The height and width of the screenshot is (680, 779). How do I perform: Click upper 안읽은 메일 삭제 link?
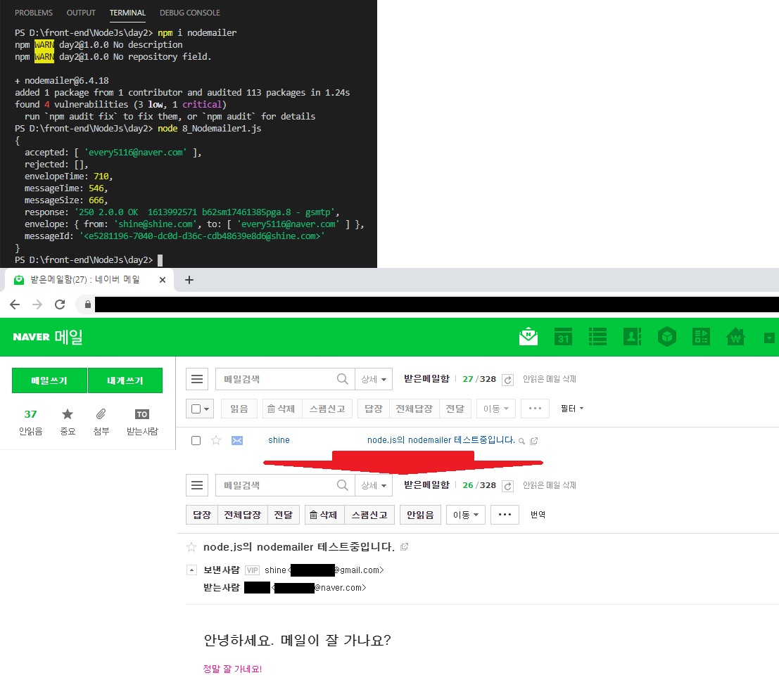pyautogui.click(x=549, y=379)
